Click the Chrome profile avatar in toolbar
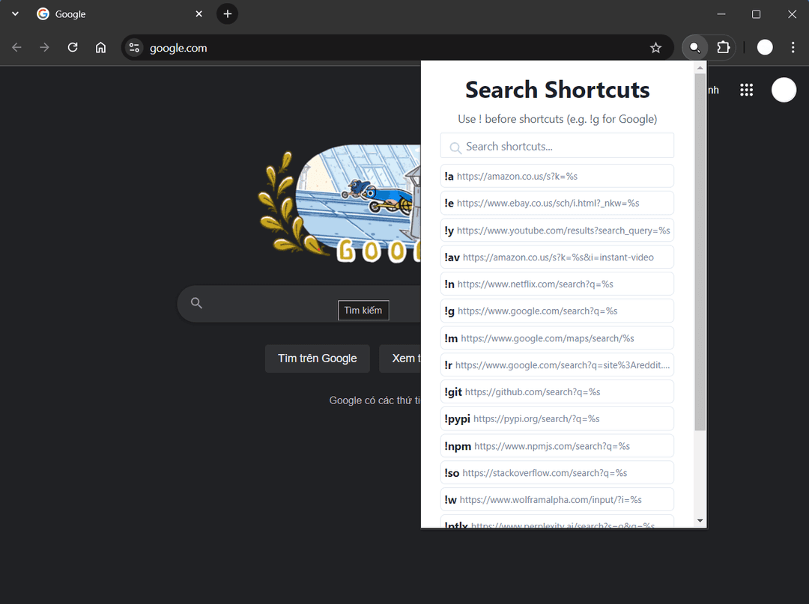809x604 pixels. [764, 48]
